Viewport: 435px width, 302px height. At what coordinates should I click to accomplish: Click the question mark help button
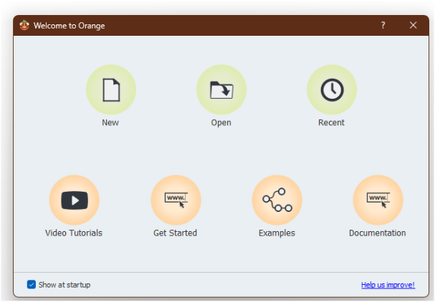383,26
